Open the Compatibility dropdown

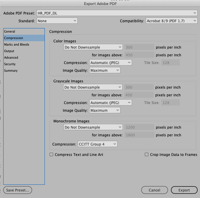click(172, 21)
